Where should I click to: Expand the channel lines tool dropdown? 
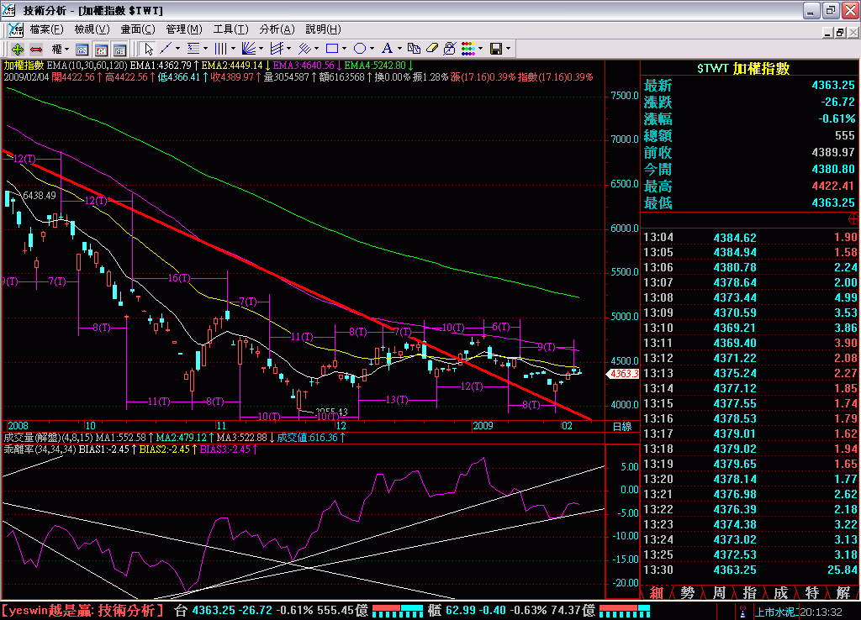289,50
